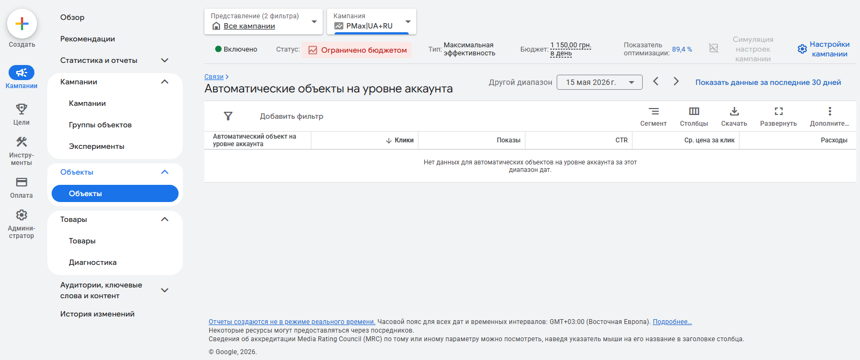Viewport: 860px width, 360px height.
Task: Open the Представление Все кампании dropdown
Action: tap(264, 21)
